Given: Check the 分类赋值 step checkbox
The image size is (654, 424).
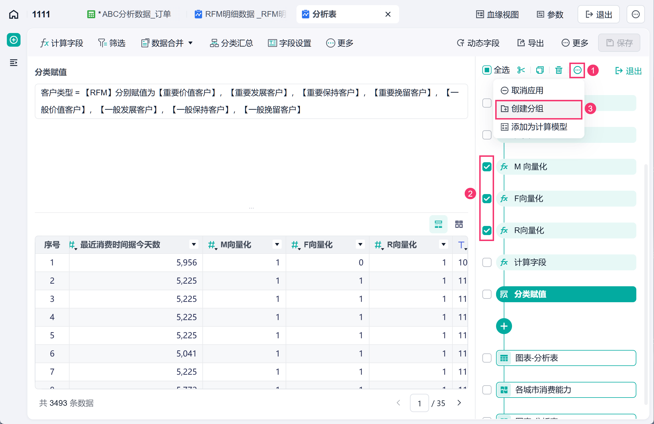Looking at the screenshot, I should pos(487,294).
